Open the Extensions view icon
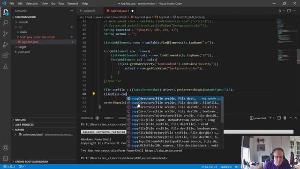 (5, 55)
